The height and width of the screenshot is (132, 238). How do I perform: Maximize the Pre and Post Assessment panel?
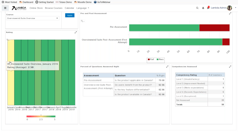click(x=230, y=13)
